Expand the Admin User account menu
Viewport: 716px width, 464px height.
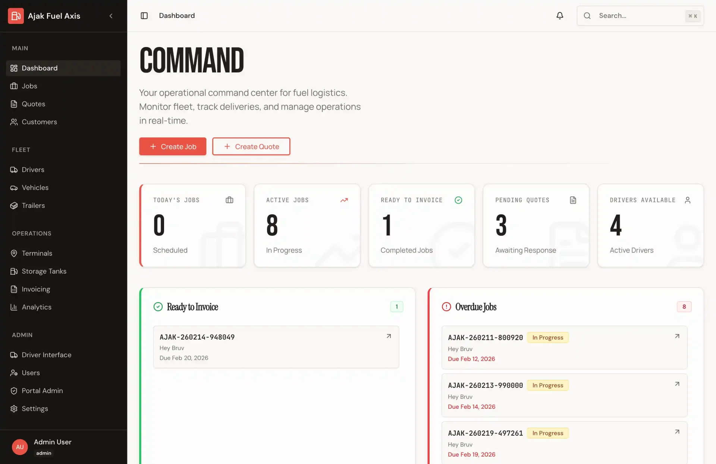tap(53, 442)
